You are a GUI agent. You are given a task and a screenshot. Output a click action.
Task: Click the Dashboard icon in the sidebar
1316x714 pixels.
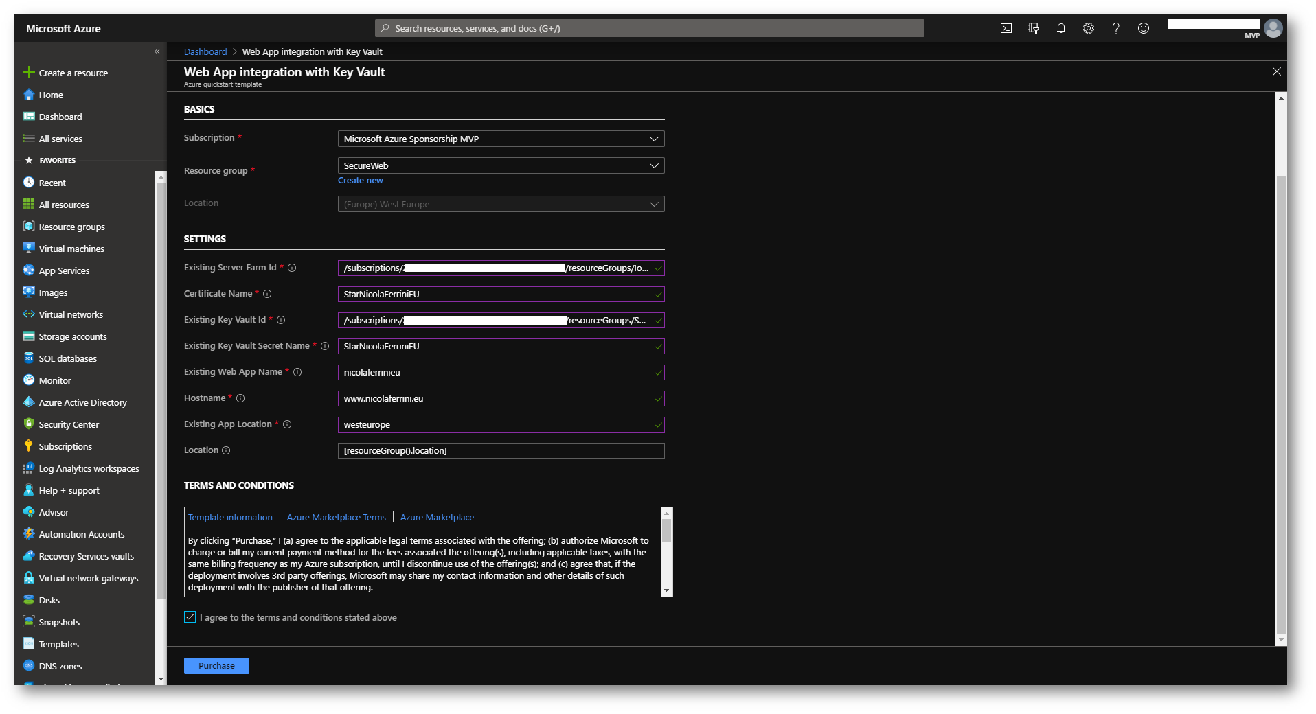click(28, 117)
